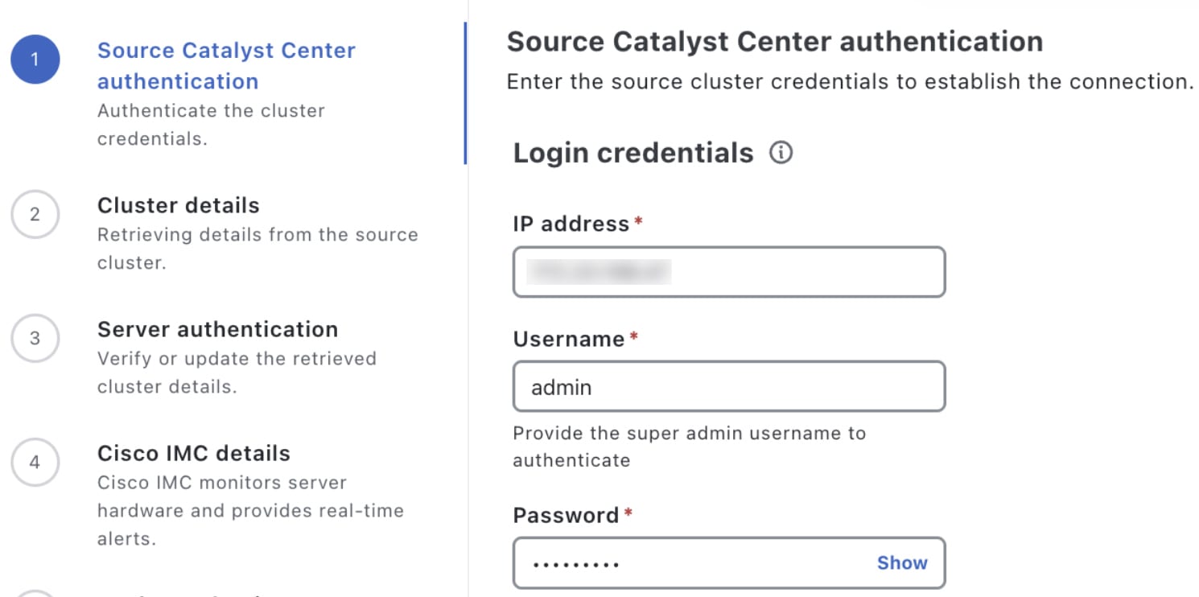This screenshot has height=597, width=1199.
Task: Go to the Cluster details step
Action: pos(178,205)
